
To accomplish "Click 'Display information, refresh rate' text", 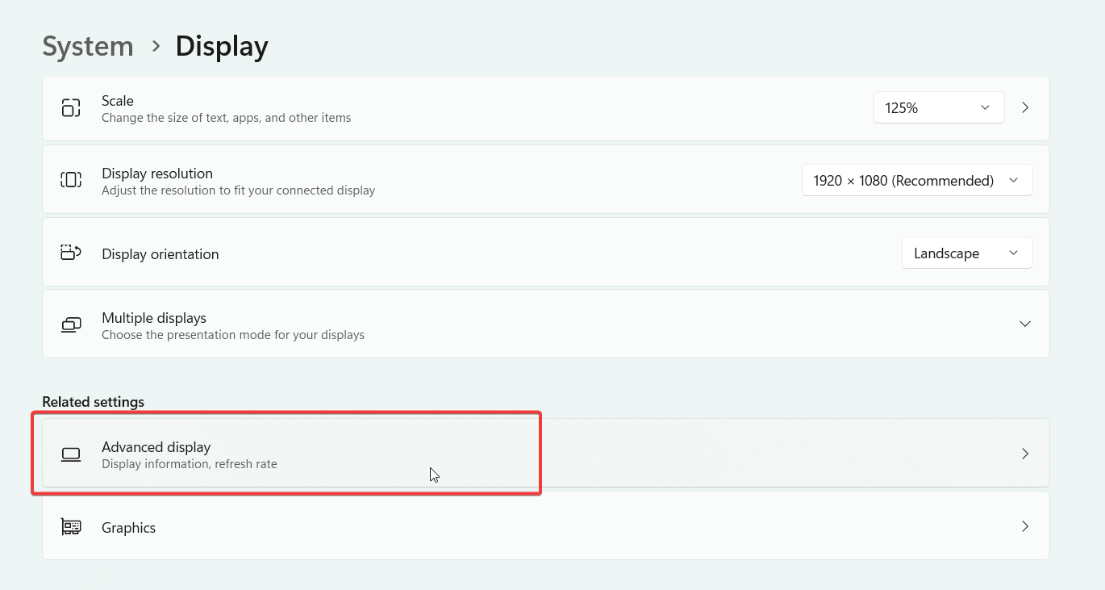I will coord(190,464).
